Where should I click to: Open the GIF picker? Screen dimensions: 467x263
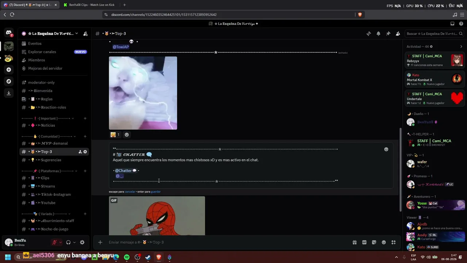point(364,242)
